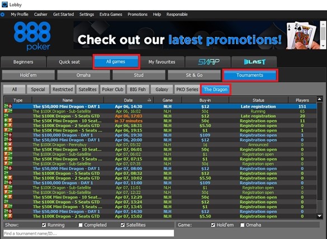The height and width of the screenshot is (239, 327).
Task: Click the blue status circle beside My Profile
Action: (x=2, y=15)
